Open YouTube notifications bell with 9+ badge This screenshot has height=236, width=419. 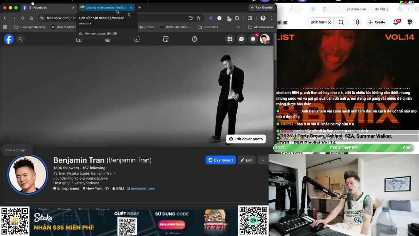pos(396,22)
